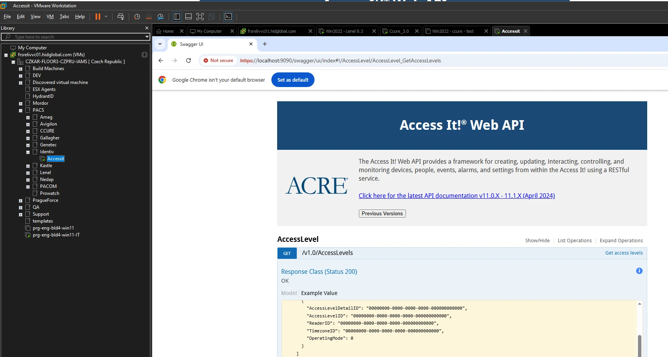The image size is (668, 357).
Task: Expand the Gallagher folder in tree
Action: pos(28,138)
